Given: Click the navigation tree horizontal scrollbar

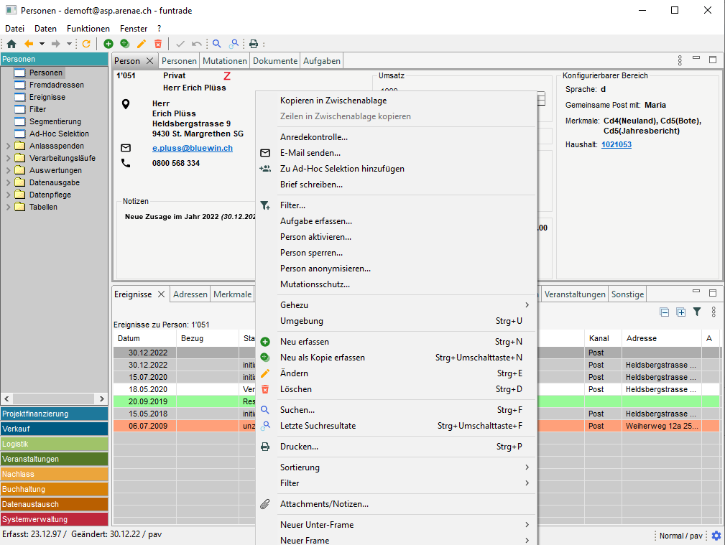Looking at the screenshot, I should pos(55,399).
